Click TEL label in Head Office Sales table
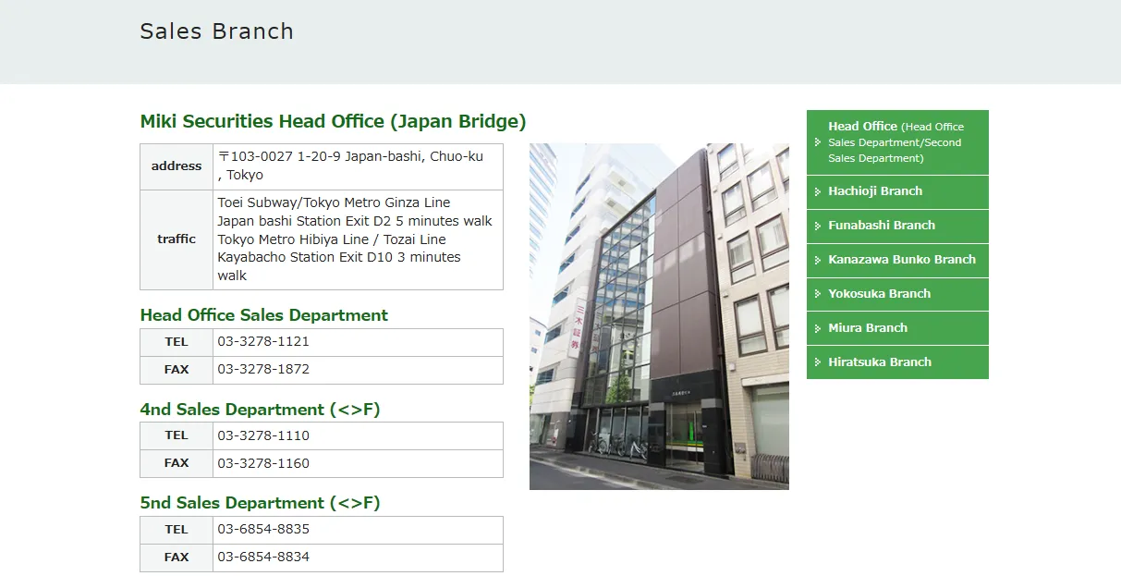The image size is (1121, 576). tap(177, 342)
